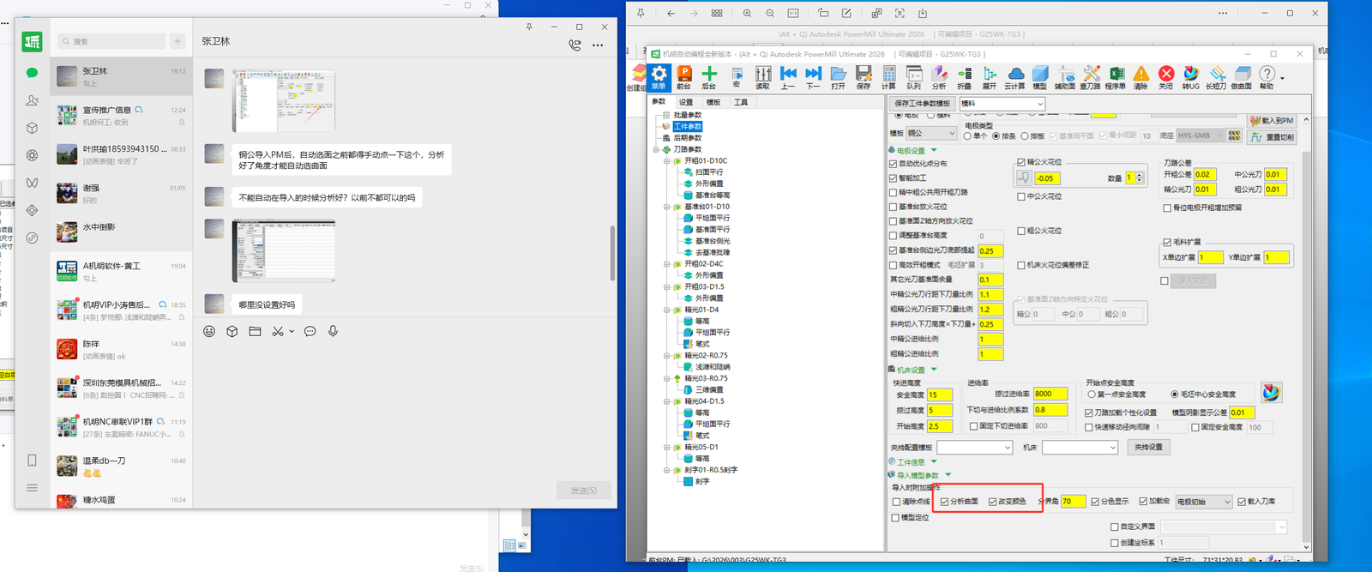The height and width of the screenshot is (572, 1372).
Task: Click the 夹持设置 button
Action: point(1149,448)
